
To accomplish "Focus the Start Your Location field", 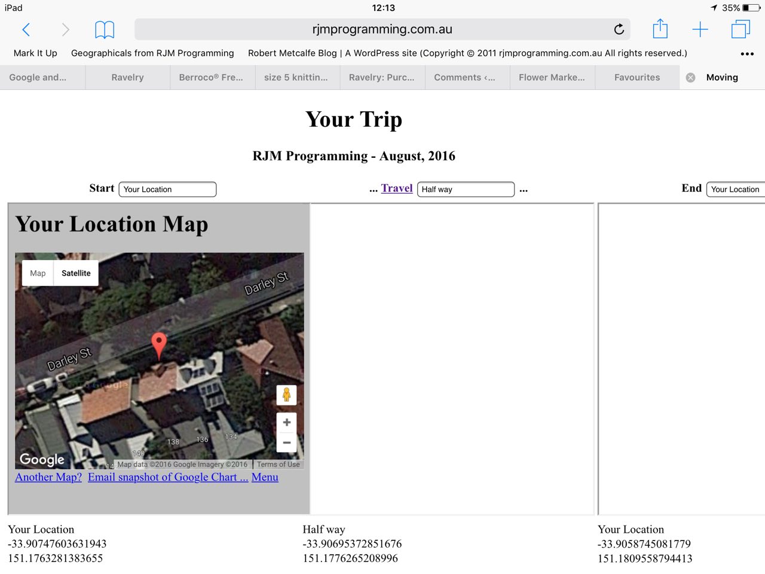I will click(x=167, y=190).
